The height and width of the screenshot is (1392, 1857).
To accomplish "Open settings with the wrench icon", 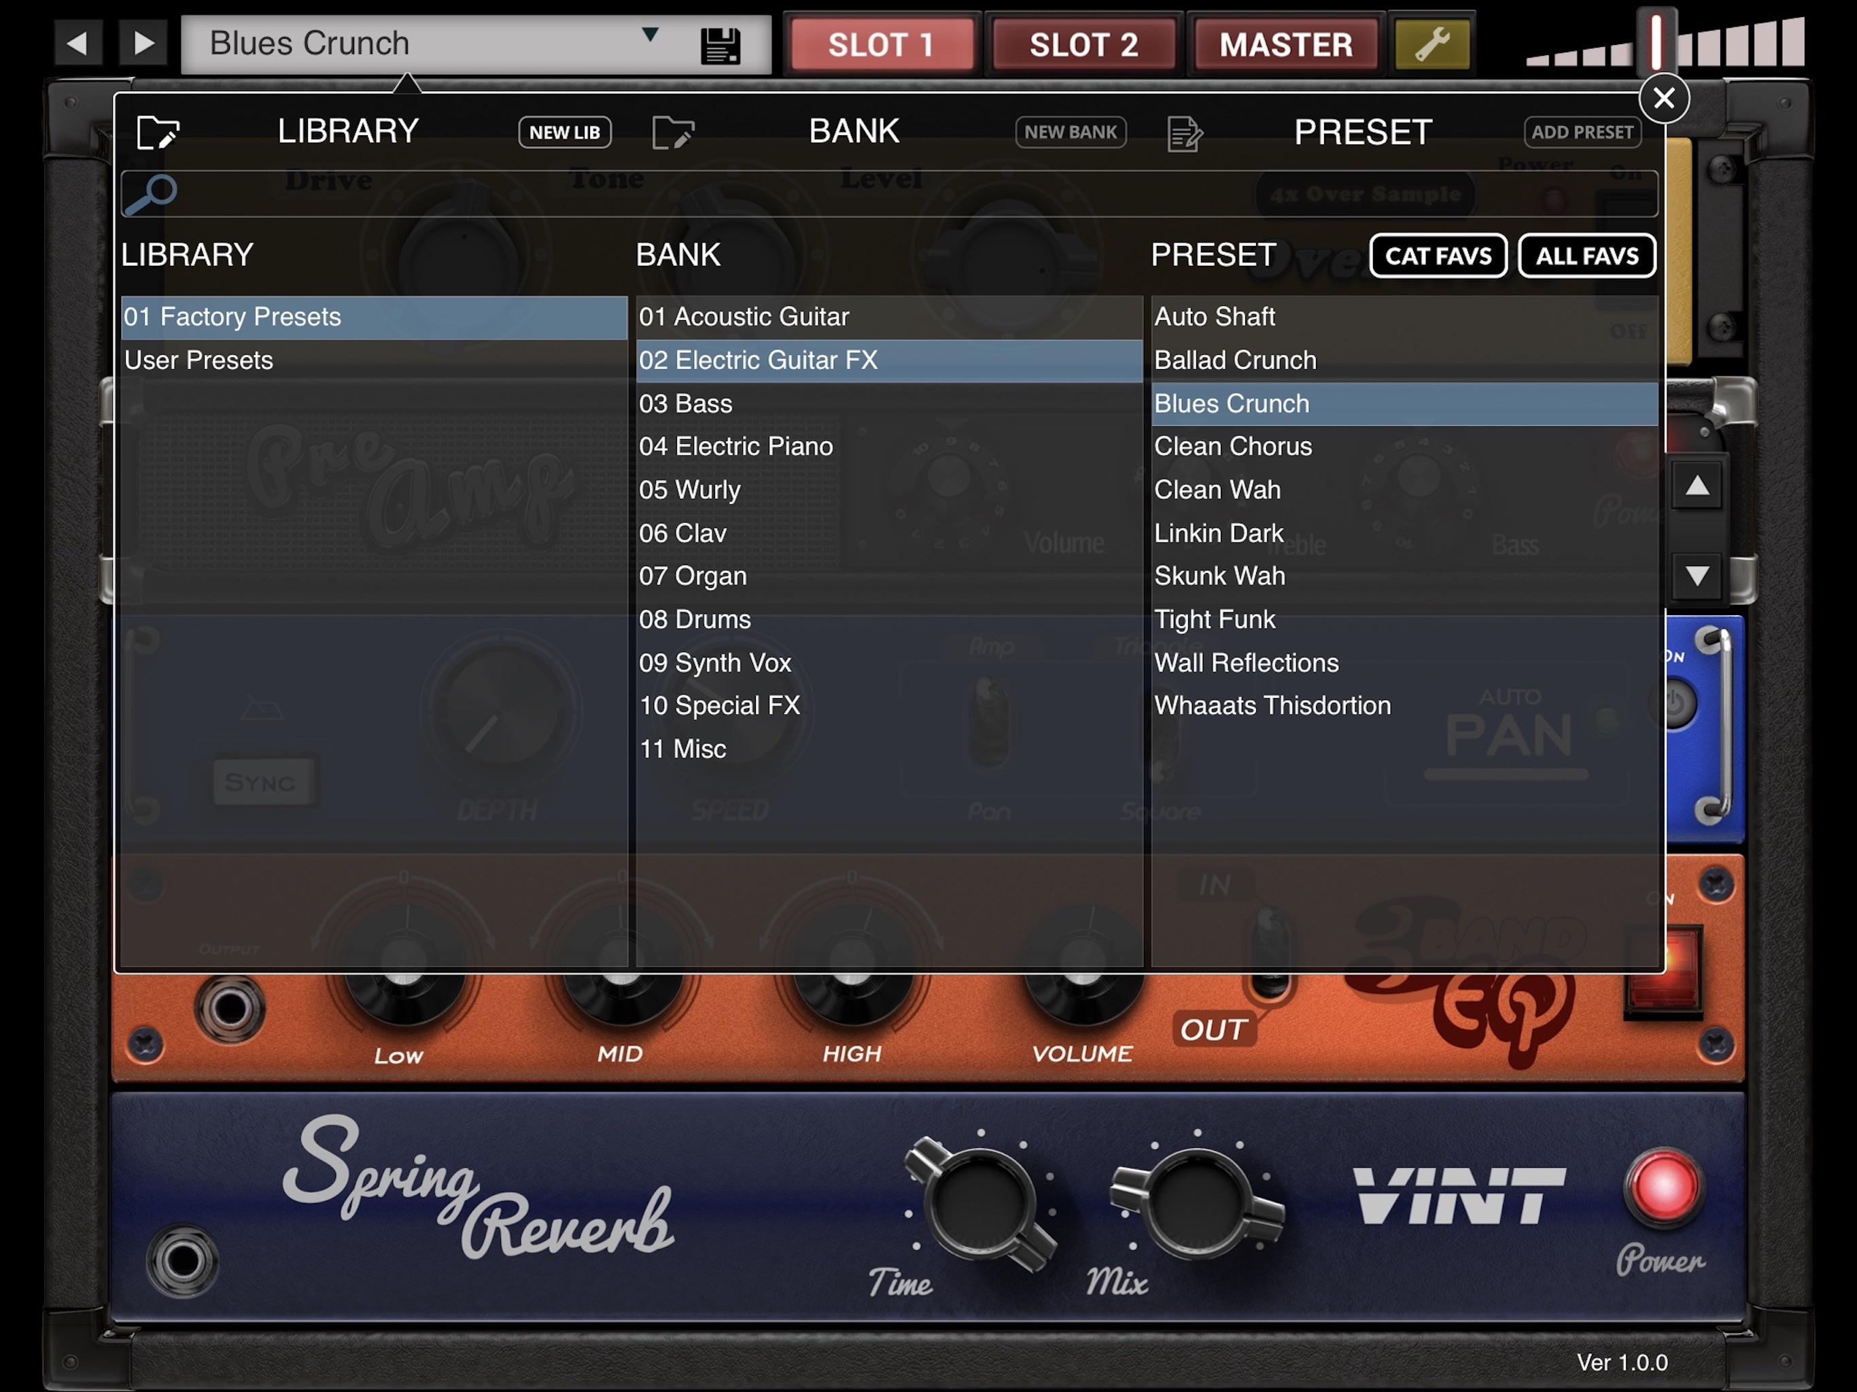I will point(1432,43).
